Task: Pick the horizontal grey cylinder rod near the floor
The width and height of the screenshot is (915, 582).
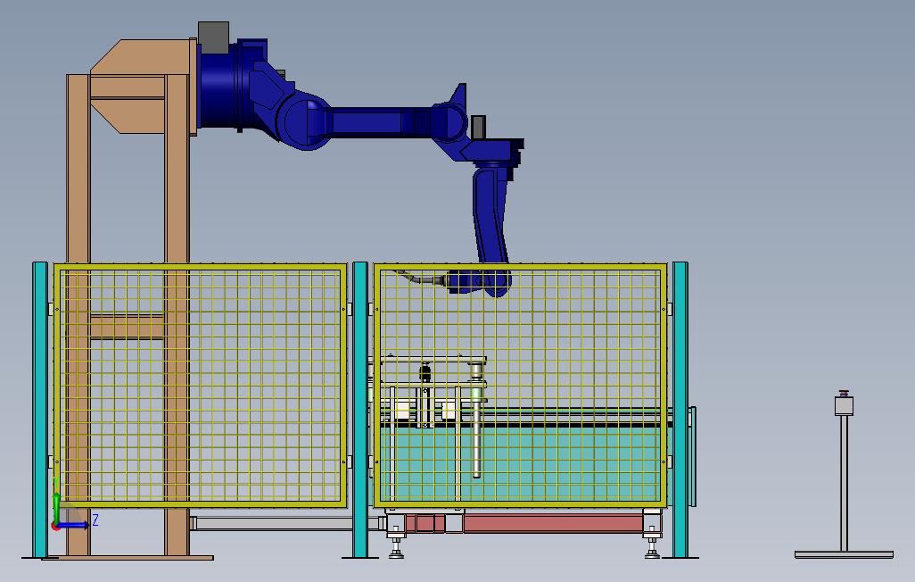Action: [286, 523]
